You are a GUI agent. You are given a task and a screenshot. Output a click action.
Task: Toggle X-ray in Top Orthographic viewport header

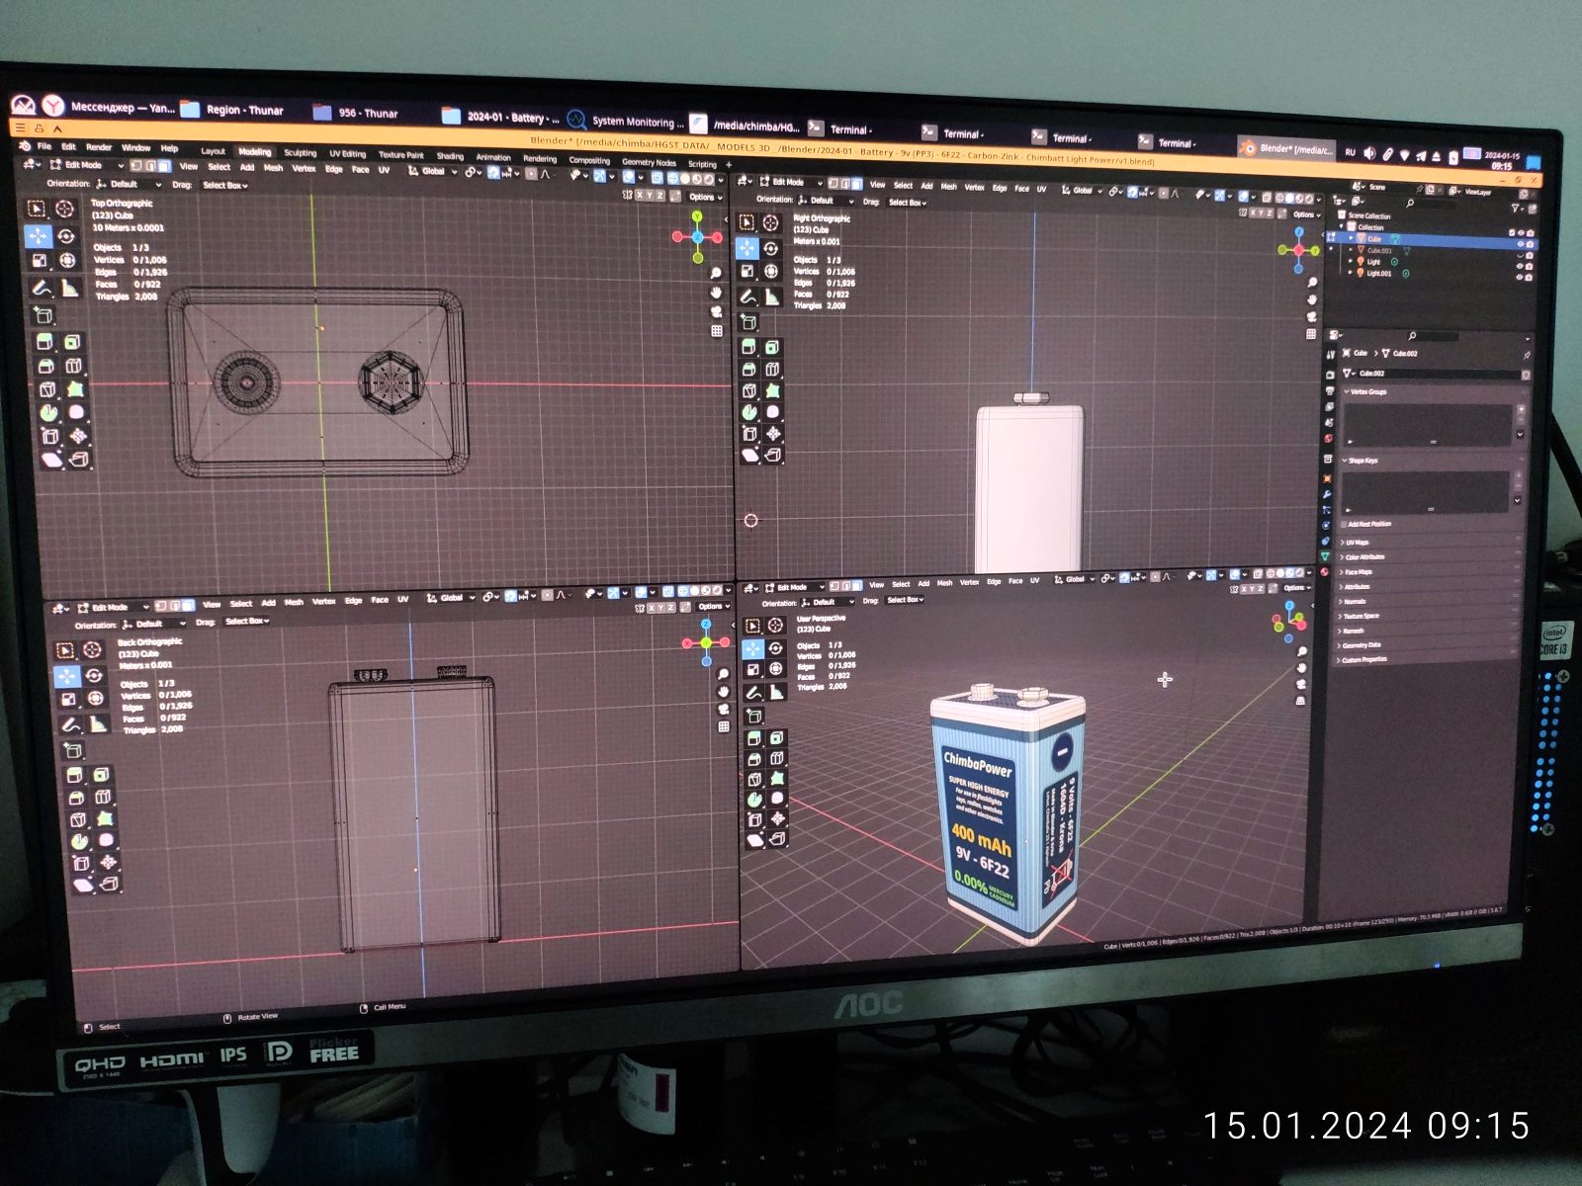tap(658, 179)
